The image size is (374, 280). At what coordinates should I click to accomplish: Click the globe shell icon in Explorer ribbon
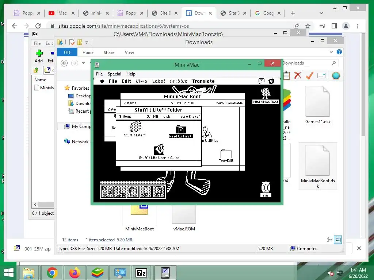[336, 76]
